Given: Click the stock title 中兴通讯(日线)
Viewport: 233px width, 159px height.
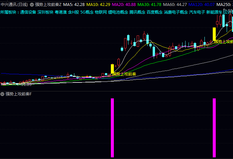Looking at the screenshot, I should 14,5.
